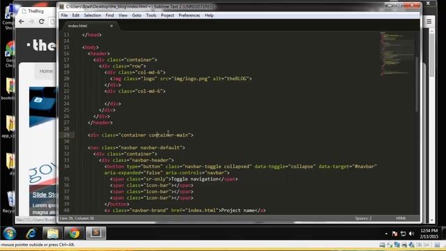
Task: Click Chrome's back arrow button
Action: (22, 22)
